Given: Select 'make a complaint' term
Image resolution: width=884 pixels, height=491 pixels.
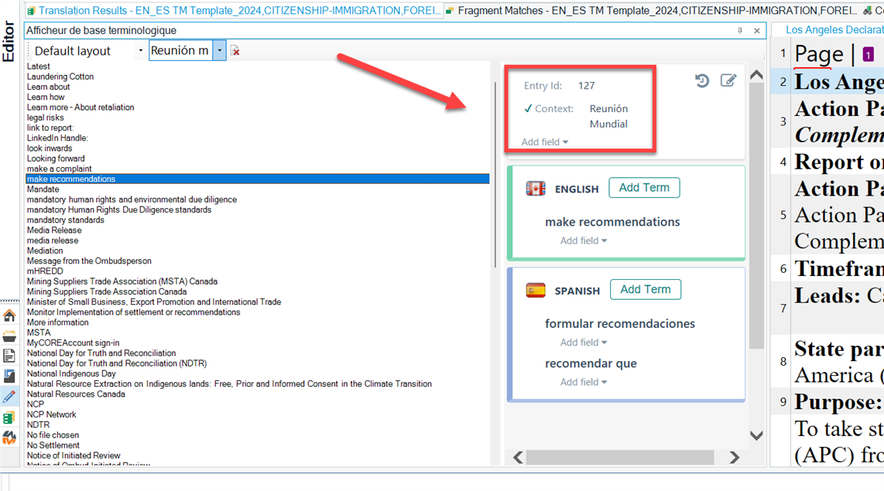Looking at the screenshot, I should (59, 169).
